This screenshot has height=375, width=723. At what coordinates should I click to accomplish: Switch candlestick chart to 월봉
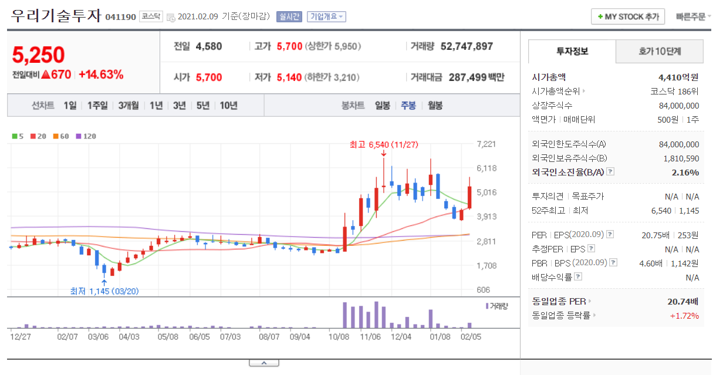click(435, 106)
